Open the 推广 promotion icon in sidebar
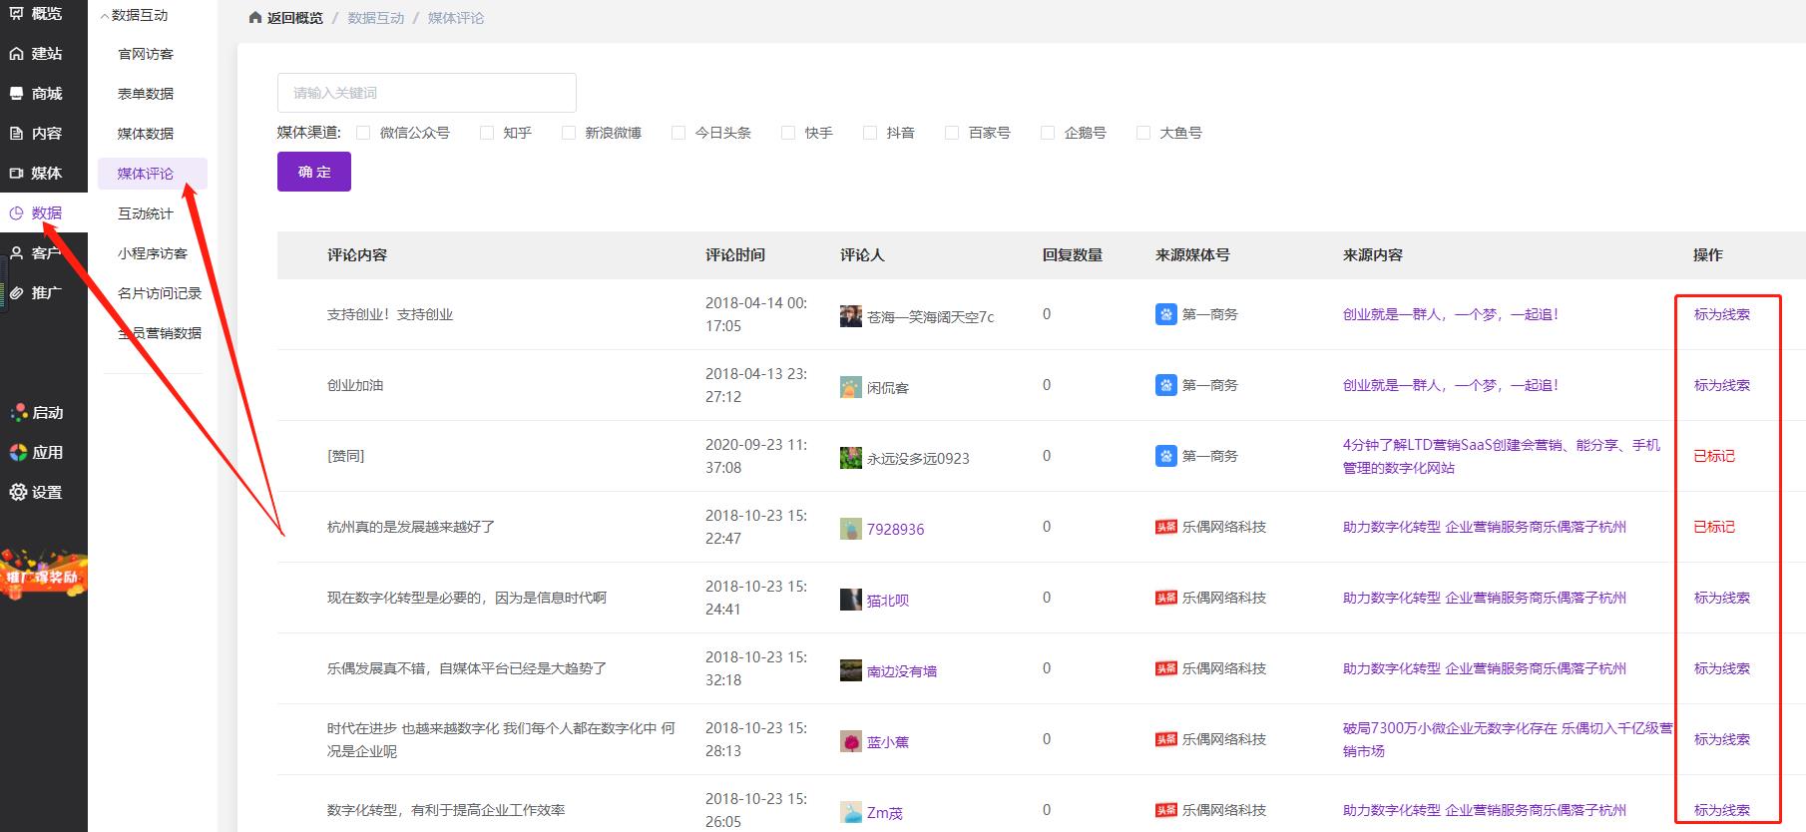 (16, 293)
